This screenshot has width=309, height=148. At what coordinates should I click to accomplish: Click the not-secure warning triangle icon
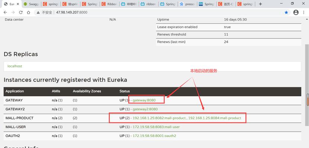pos(38,13)
